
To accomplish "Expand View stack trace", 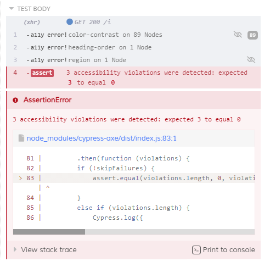I will (46, 249).
